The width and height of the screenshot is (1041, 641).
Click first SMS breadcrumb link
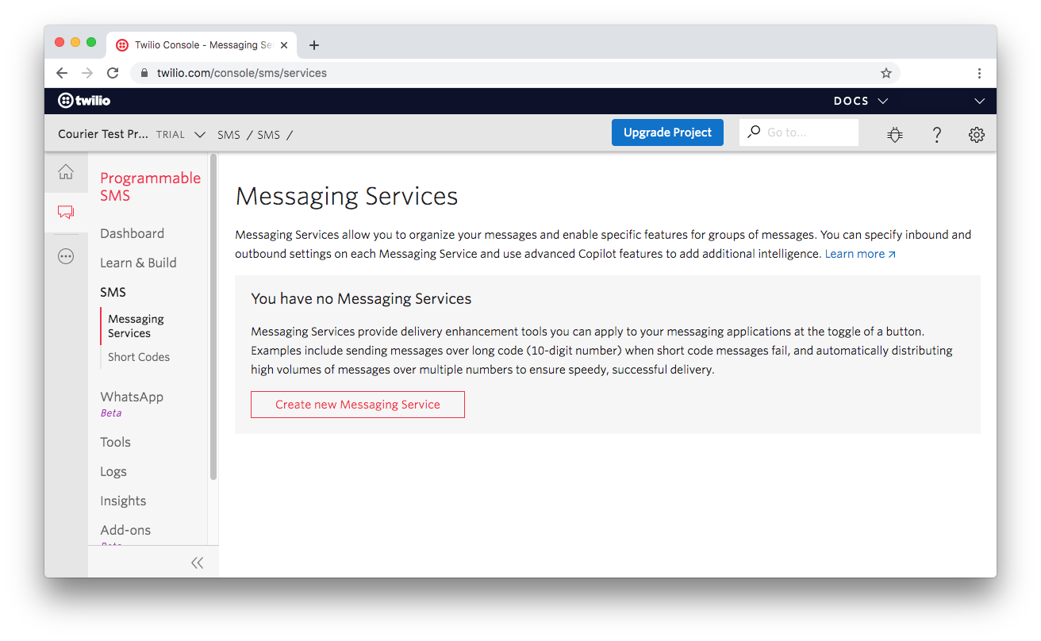229,135
